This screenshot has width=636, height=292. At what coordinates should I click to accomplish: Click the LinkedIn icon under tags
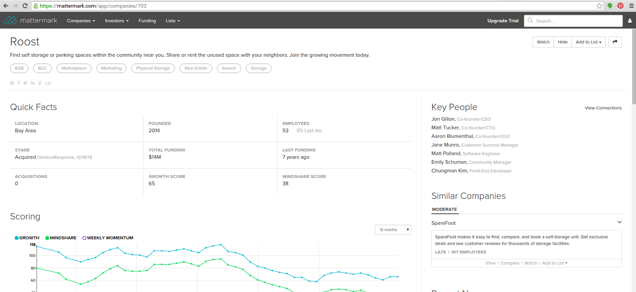coord(33,83)
